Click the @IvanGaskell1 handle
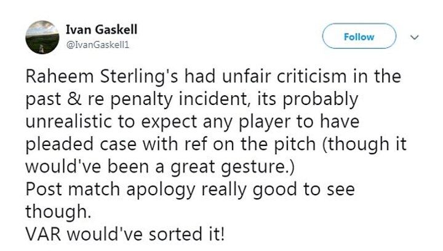 click(94, 45)
